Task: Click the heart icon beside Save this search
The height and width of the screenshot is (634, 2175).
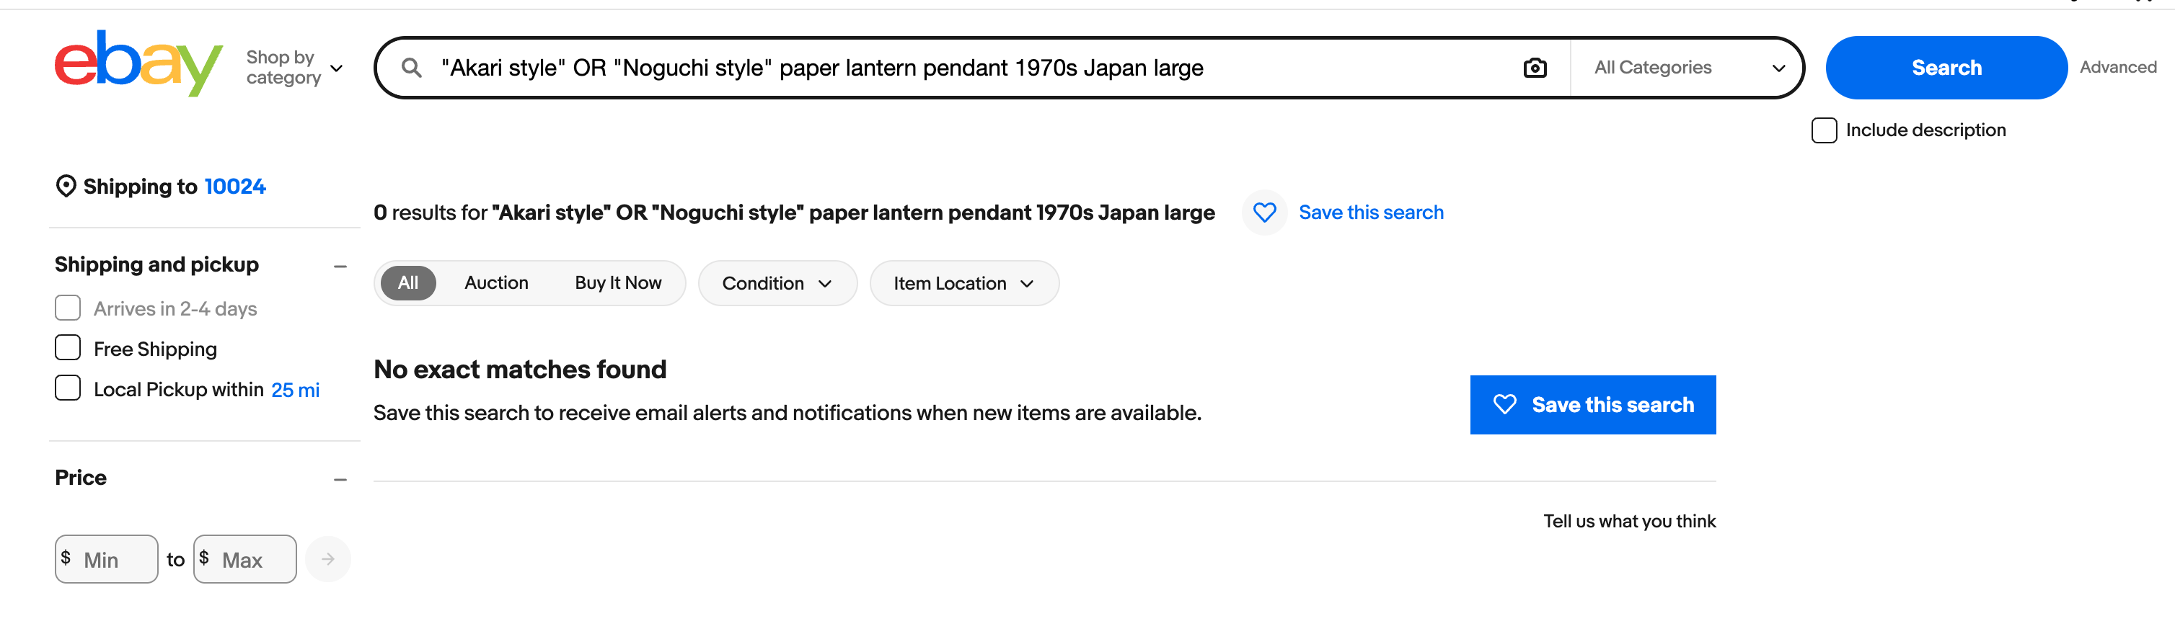Action: tap(1264, 213)
